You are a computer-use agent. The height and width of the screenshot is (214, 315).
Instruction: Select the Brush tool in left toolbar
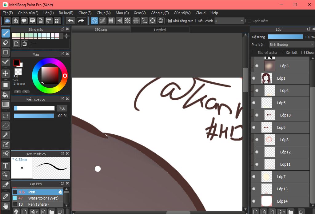[6, 33]
